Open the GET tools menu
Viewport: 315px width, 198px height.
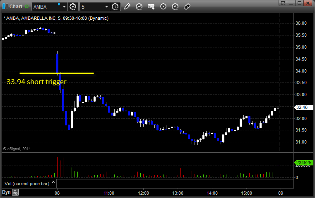coord(151,7)
